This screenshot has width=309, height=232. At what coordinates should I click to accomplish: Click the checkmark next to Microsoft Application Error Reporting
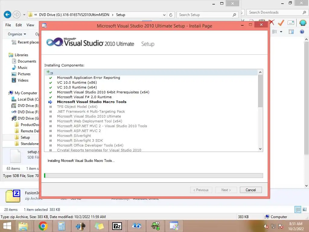[50, 78]
